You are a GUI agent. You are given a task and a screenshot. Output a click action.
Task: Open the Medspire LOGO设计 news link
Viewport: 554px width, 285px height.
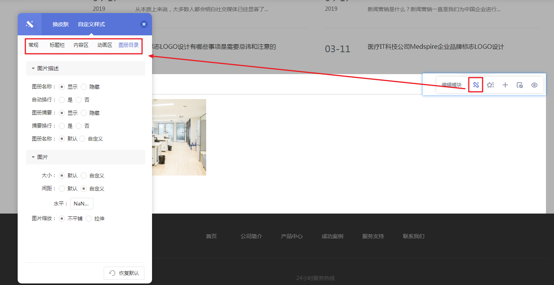[436, 47]
